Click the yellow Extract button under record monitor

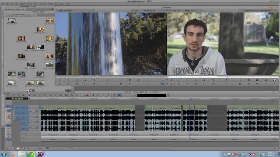[x=274, y=80]
